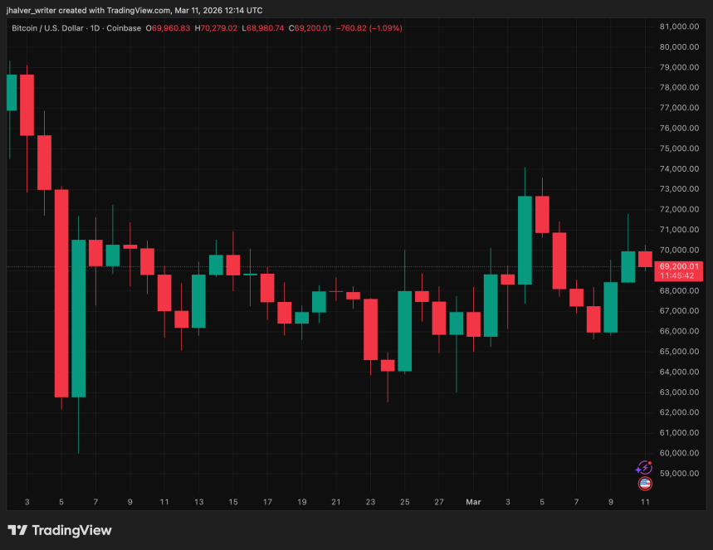The image size is (713, 550).
Task: Click the high price value H70,279.02
Action: (x=216, y=28)
